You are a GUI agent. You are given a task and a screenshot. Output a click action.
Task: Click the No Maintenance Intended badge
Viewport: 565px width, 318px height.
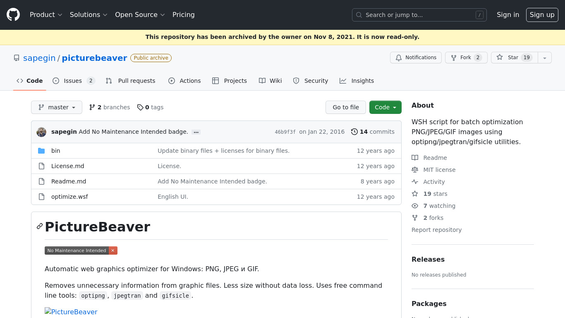81,251
